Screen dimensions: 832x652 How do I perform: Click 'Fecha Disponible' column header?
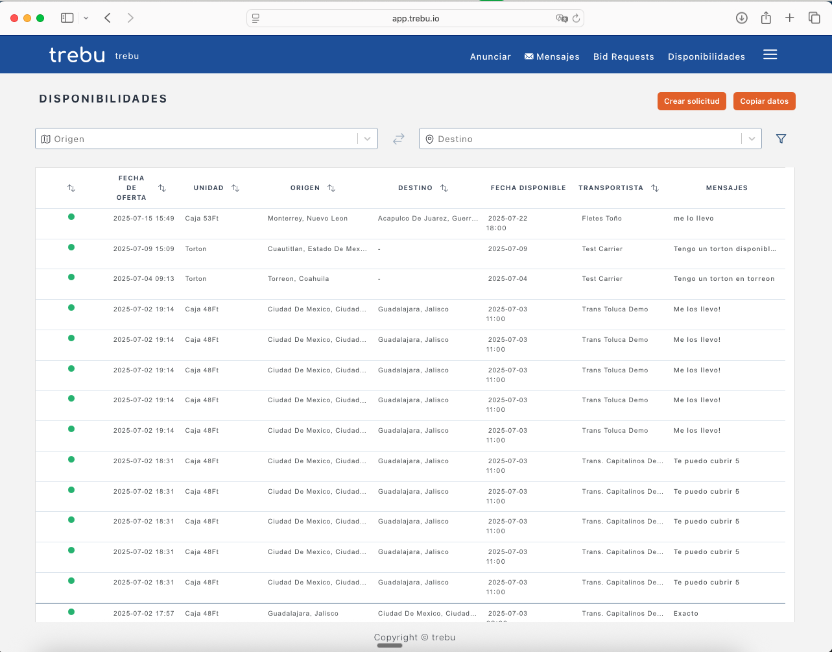click(x=528, y=188)
